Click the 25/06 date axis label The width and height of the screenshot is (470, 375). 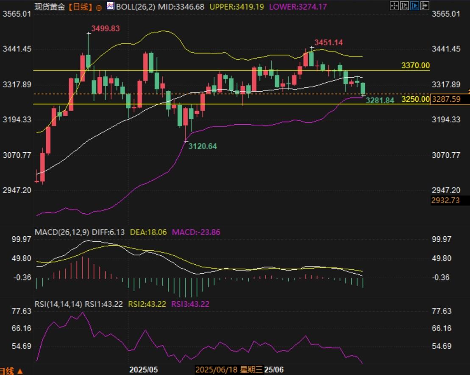point(274,369)
